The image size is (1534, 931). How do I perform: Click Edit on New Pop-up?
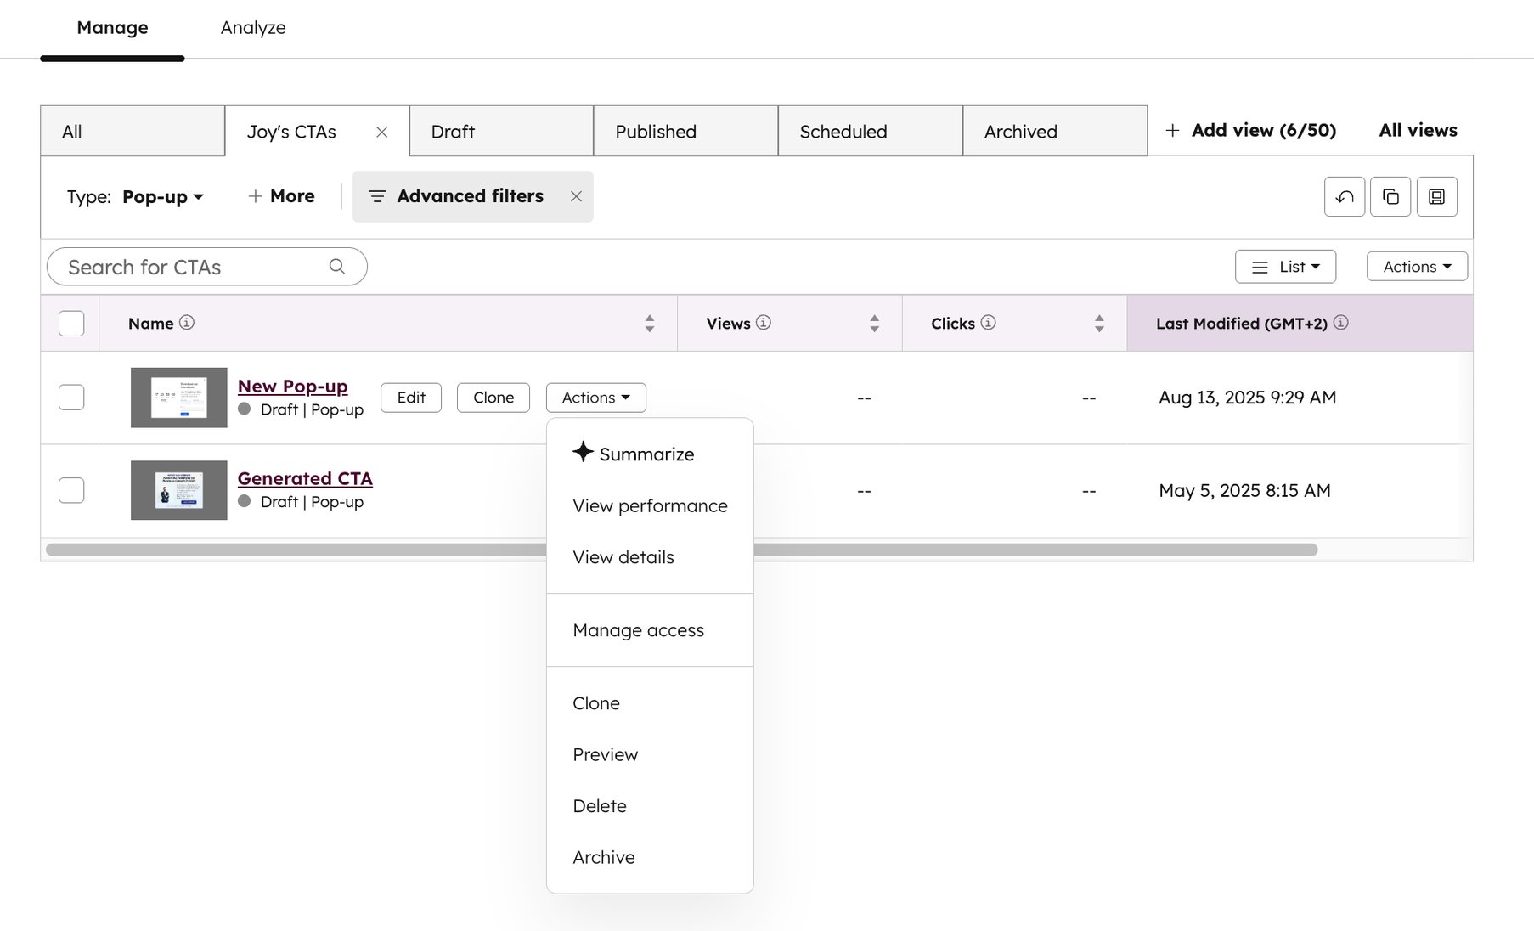tap(410, 397)
